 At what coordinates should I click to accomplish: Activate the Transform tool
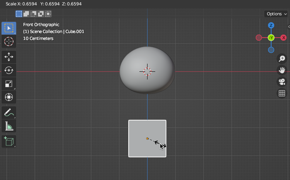(9, 97)
